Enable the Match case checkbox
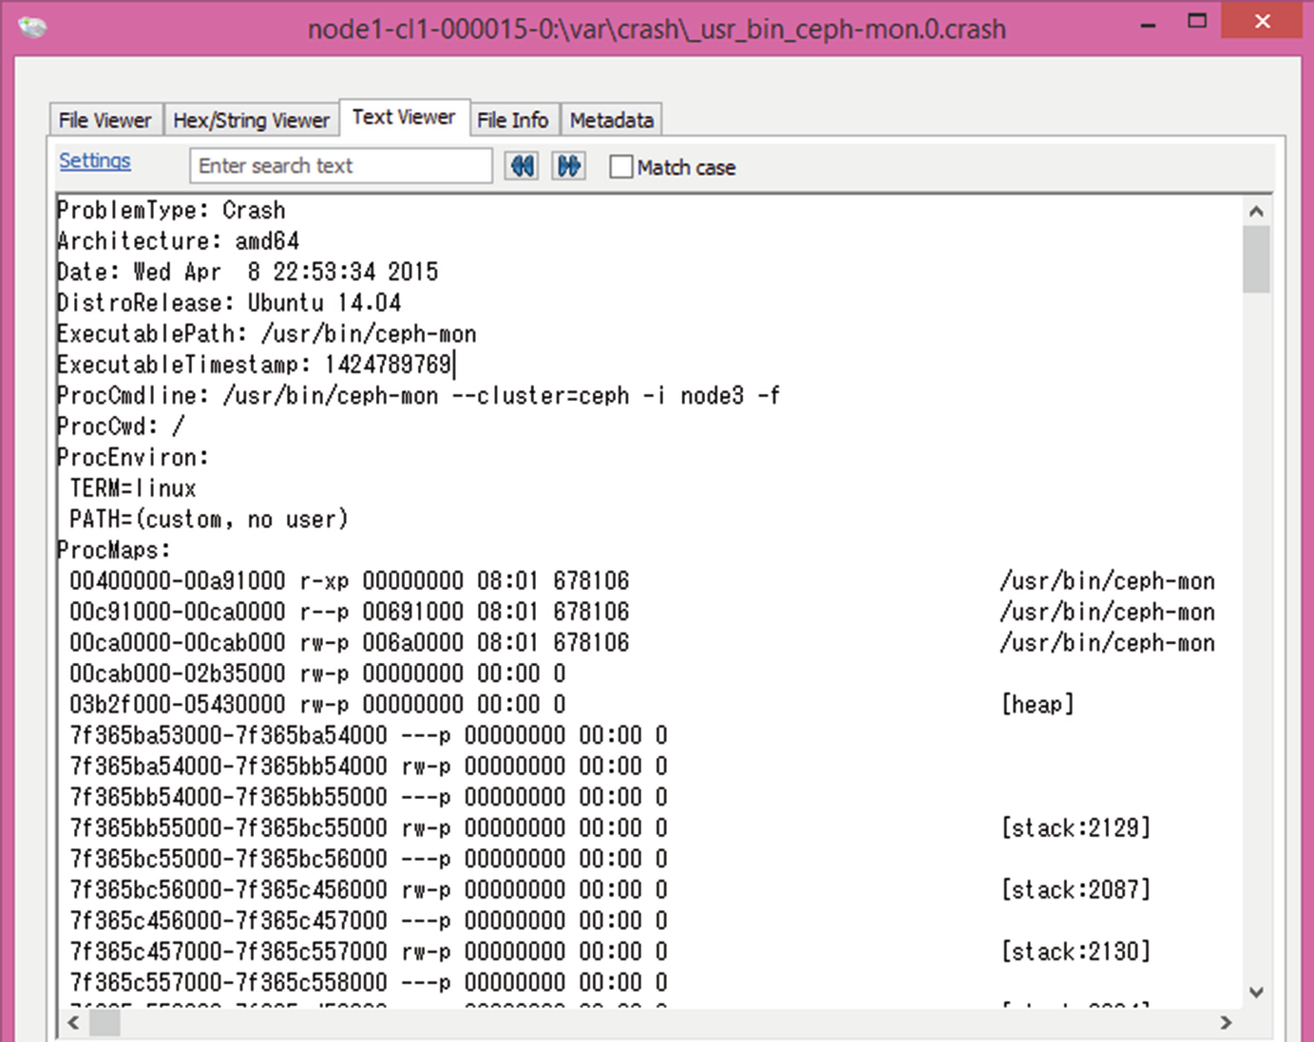Screen dimensions: 1314x1042 pos(621,167)
